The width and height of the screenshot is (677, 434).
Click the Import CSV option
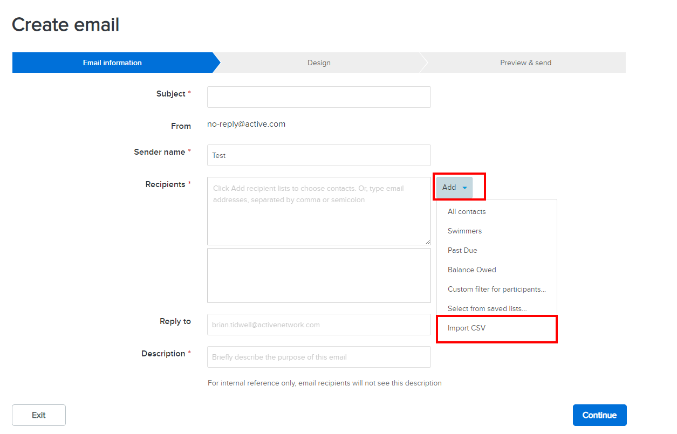467,328
